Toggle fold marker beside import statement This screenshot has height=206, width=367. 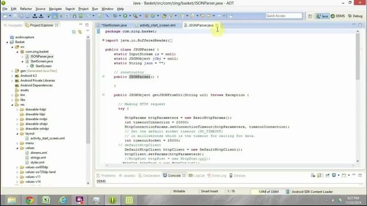click(103, 40)
